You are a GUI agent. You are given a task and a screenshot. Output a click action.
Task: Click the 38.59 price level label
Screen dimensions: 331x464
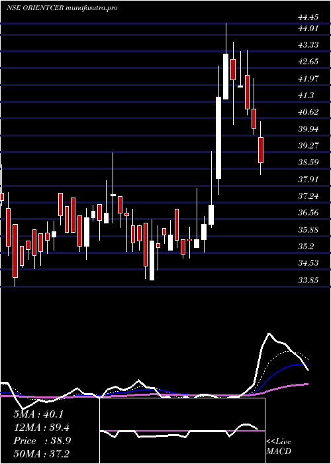tap(308, 162)
